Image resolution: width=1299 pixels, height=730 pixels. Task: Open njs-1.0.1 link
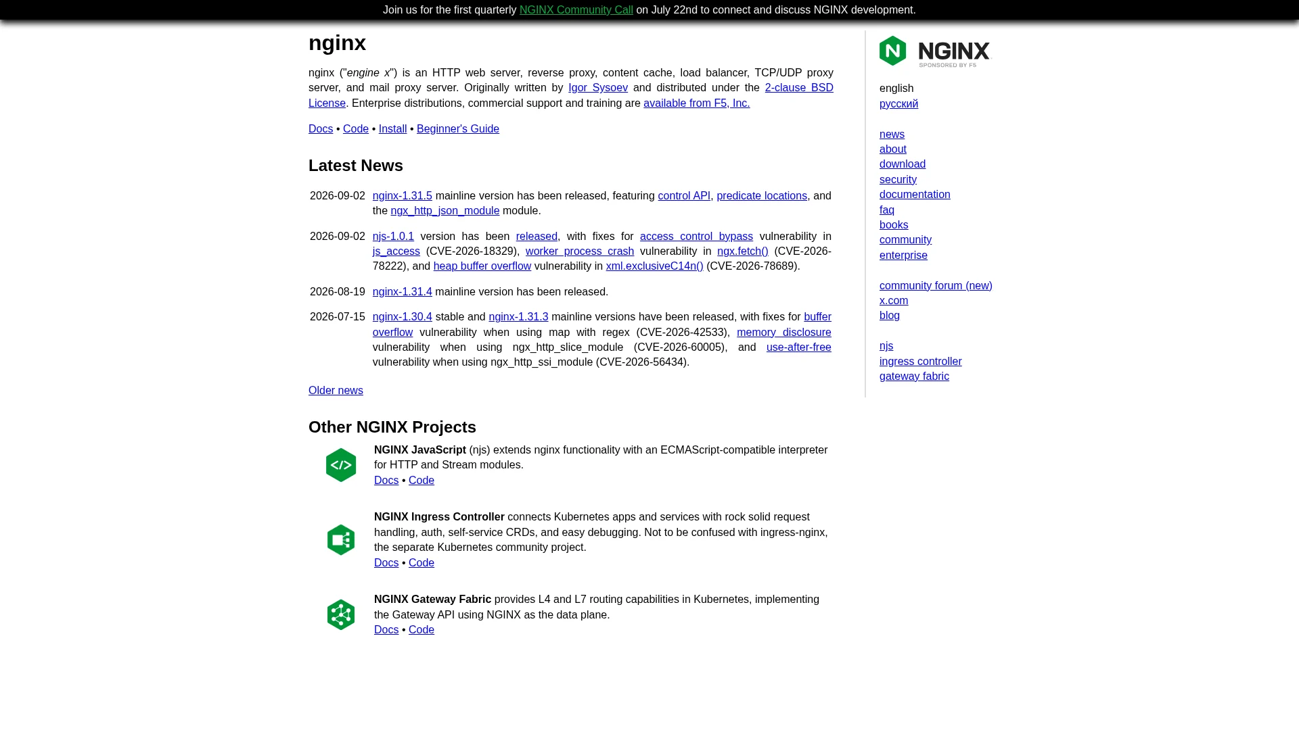393,237
